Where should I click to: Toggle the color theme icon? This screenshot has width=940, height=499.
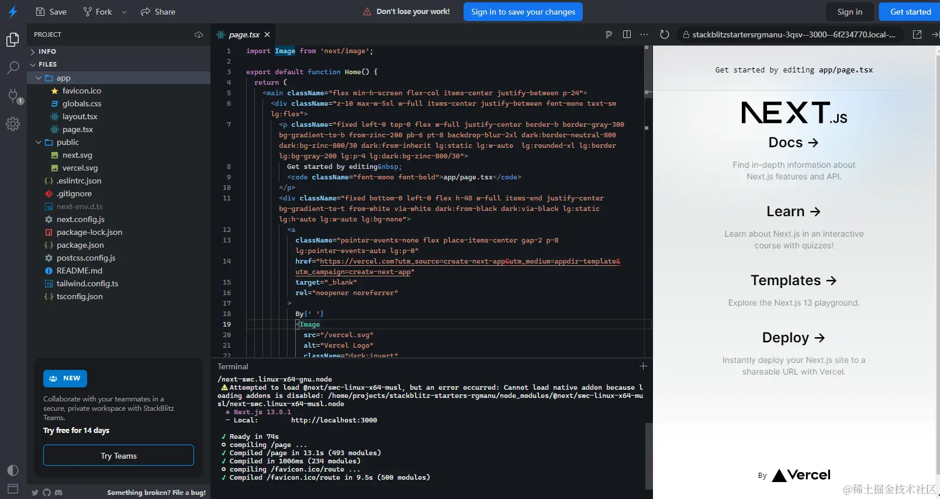tap(13, 470)
